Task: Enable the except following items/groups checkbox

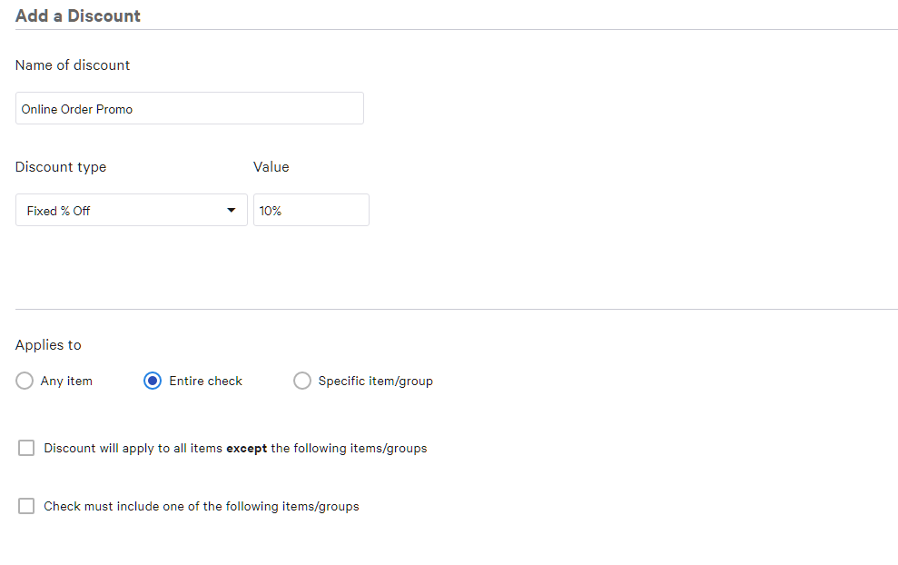Action: click(x=26, y=448)
